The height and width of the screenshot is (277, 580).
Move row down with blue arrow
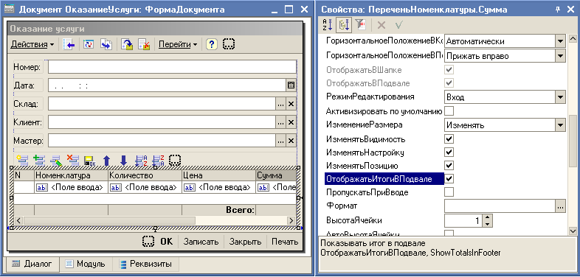[x=123, y=161]
